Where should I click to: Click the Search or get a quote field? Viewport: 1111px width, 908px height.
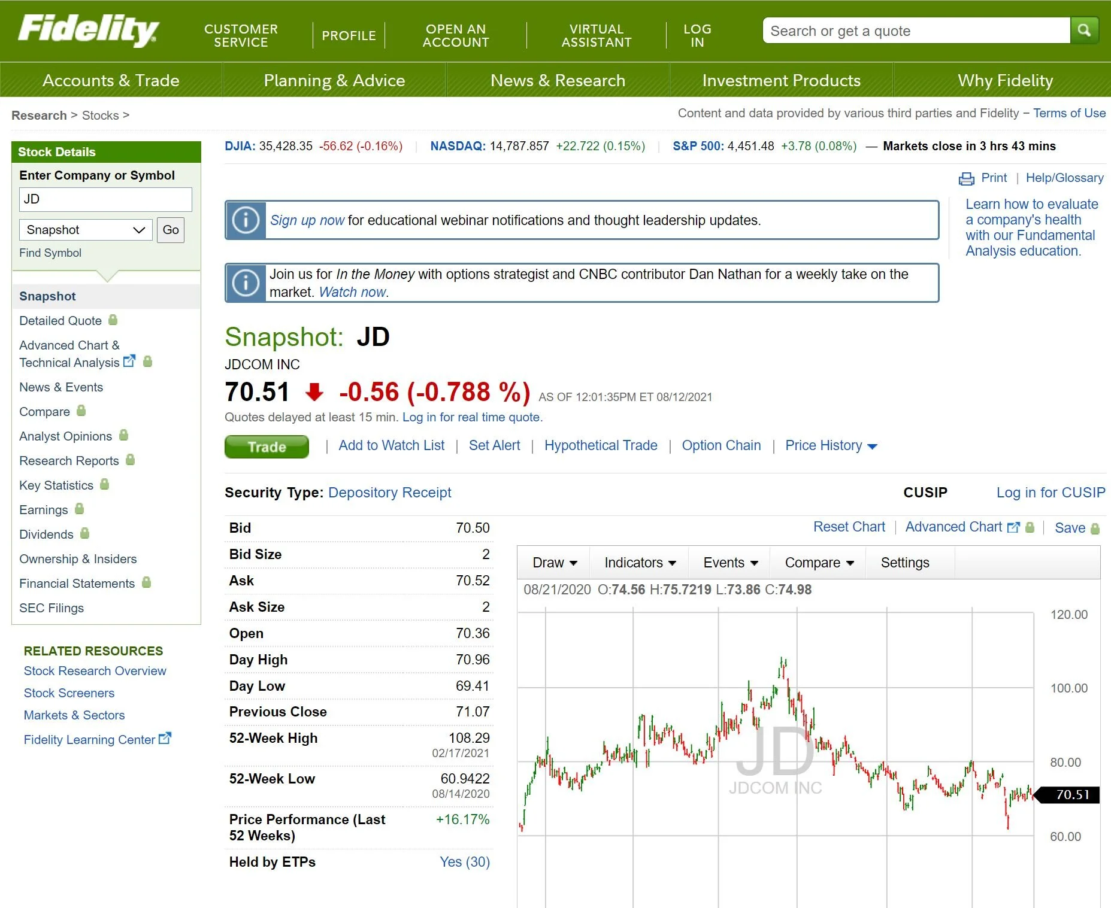pyautogui.click(x=916, y=31)
